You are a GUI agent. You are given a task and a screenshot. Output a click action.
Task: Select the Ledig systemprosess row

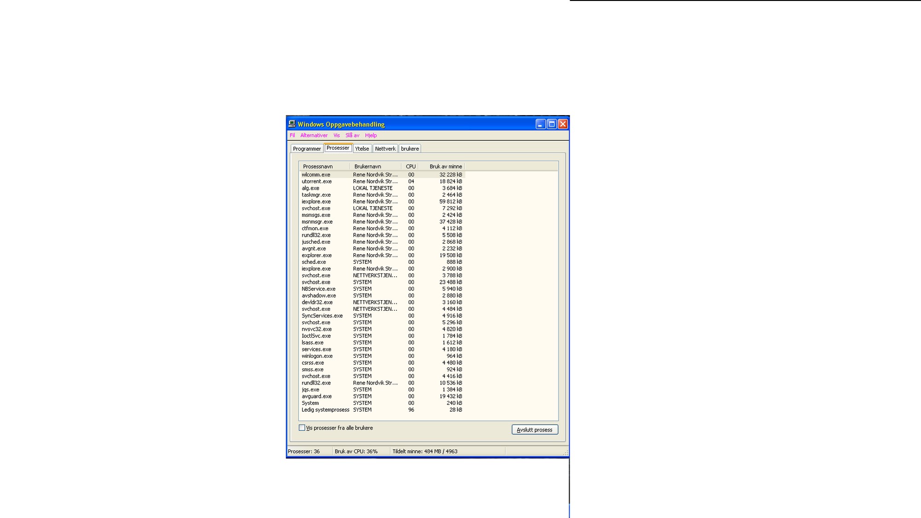click(325, 410)
